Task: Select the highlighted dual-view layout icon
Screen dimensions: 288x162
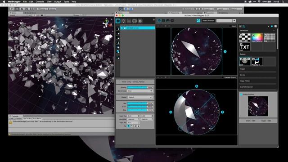Action: coord(159,21)
